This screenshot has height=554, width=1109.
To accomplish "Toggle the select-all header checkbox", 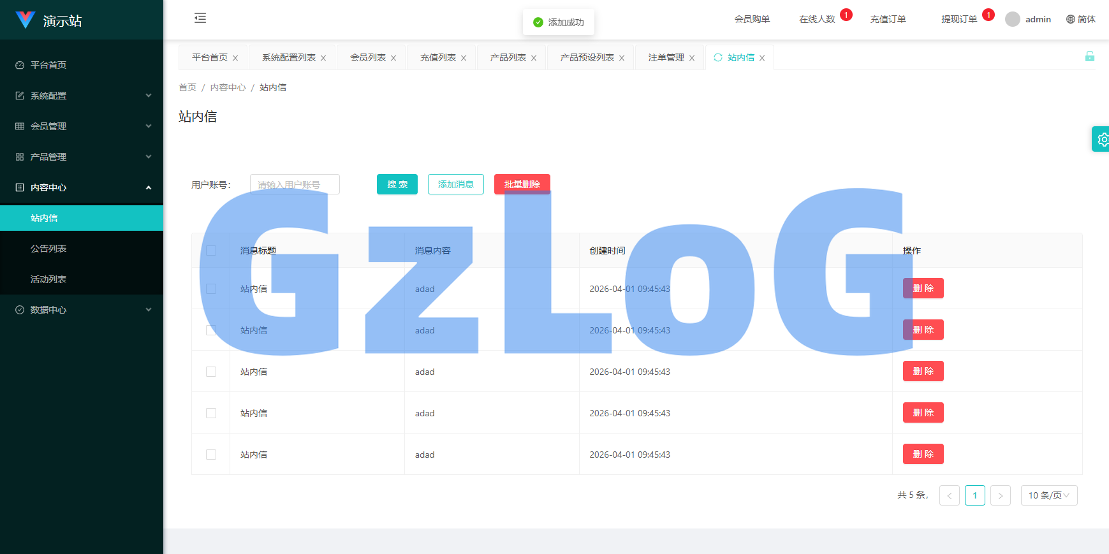I will point(211,251).
